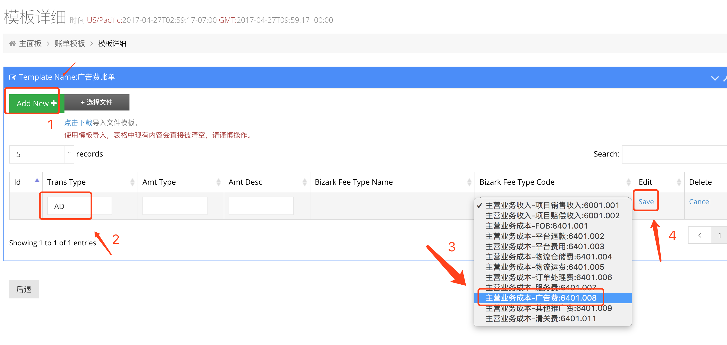The image size is (727, 345).
Task: Sort by Amt Desc column arrows
Action: (304, 182)
